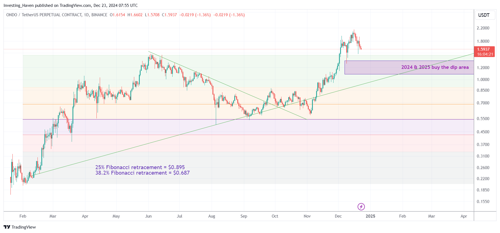The height and width of the screenshot is (233, 500).
Task: Click the Sep label on the time axis
Action: (x=244, y=216)
